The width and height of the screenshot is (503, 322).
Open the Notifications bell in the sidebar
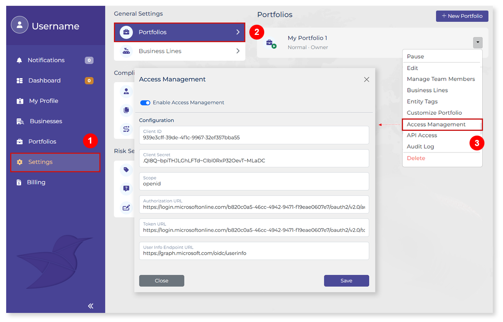46,60
